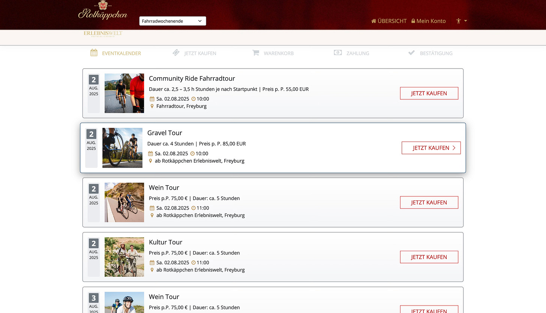Viewport: 546px width, 313px height.
Task: Click the calendar icon in Gravel Tour card
Action: (150, 154)
